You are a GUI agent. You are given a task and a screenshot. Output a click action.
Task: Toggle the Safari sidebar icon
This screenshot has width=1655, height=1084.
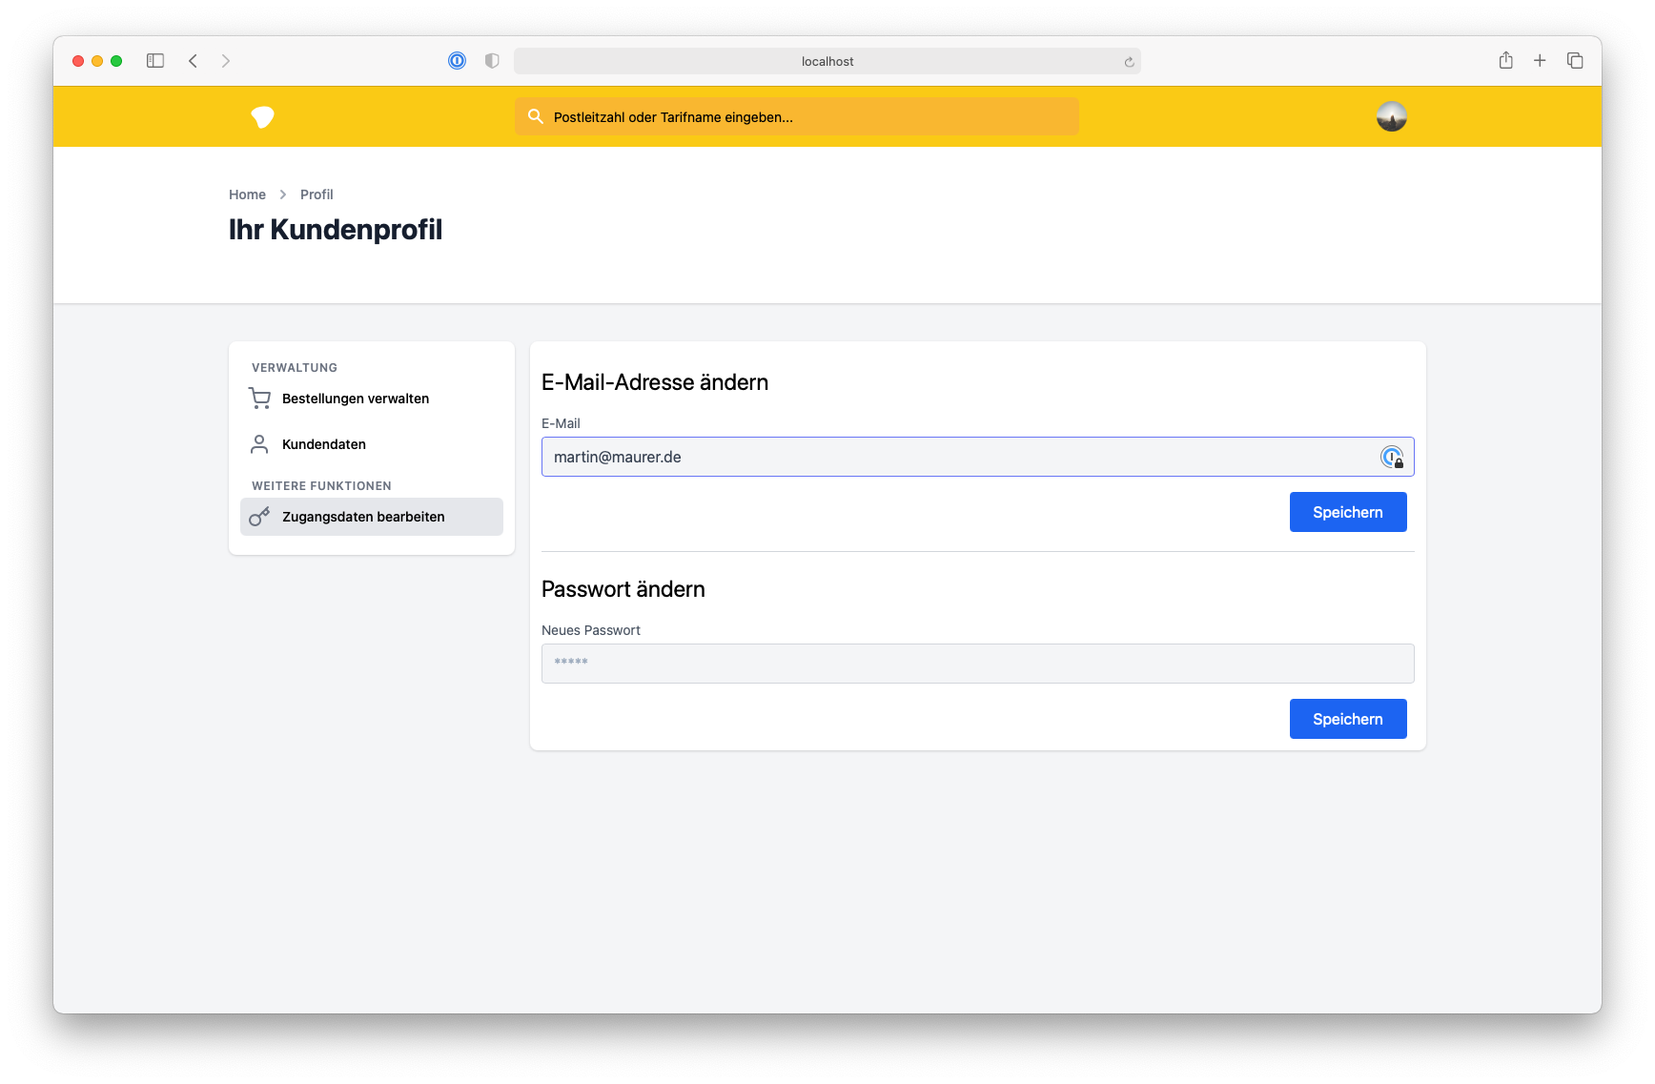(155, 61)
